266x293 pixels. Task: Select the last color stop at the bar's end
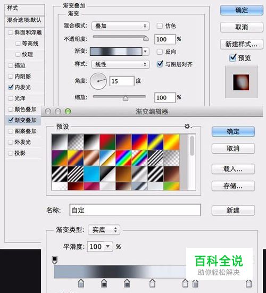click(x=248, y=283)
